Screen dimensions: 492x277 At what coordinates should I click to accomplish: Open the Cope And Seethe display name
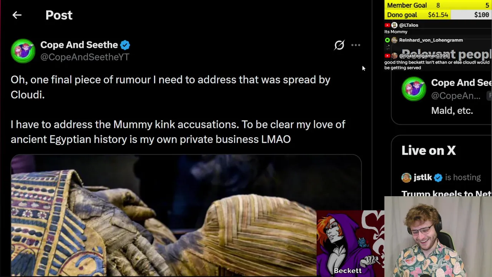79,45
